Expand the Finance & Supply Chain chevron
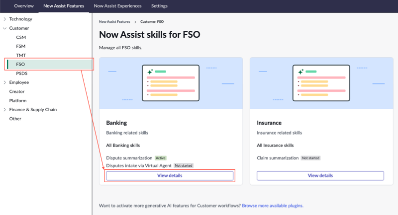Viewport: 398px width, 215px height. coord(4,110)
